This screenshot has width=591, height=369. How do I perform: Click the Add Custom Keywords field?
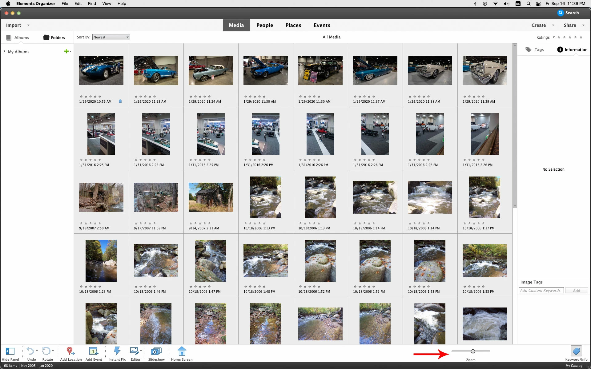(x=541, y=291)
